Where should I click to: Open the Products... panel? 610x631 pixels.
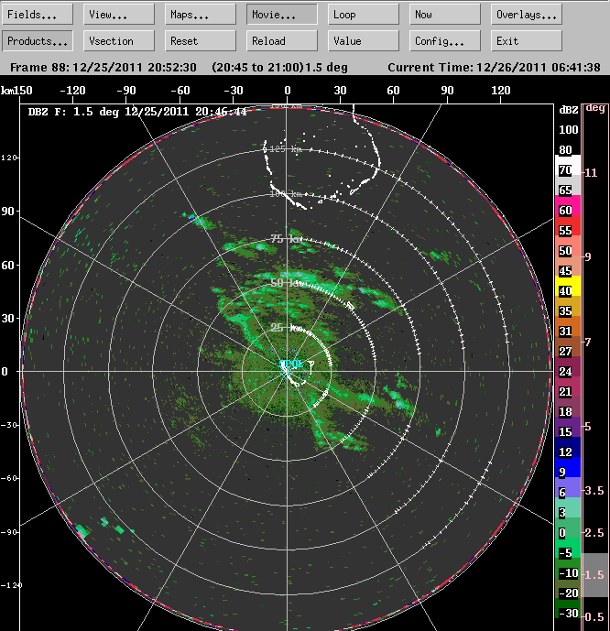point(37,41)
